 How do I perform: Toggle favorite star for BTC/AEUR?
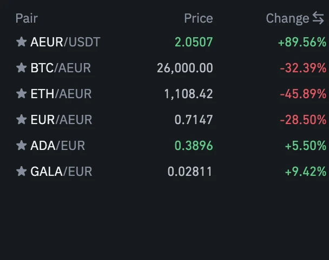tap(21, 68)
